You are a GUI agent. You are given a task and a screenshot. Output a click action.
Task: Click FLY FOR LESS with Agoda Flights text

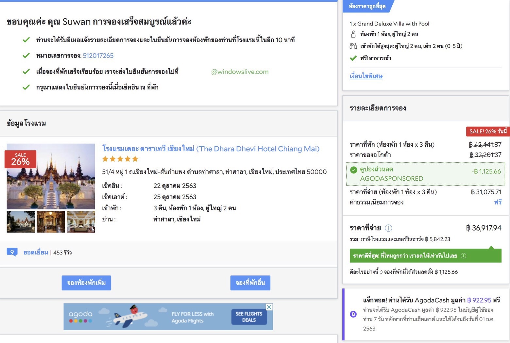193,317
